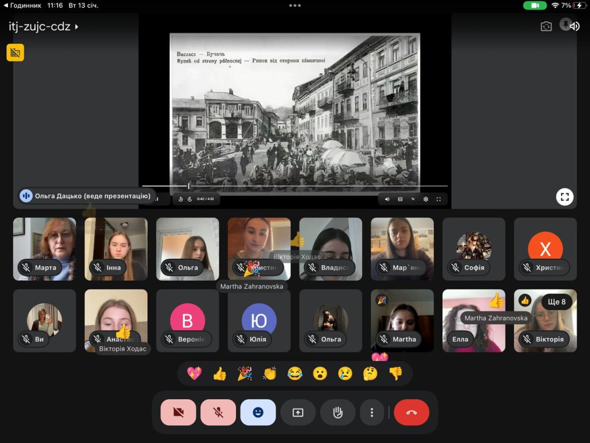Select Юлія's participant tile
This screenshot has width=590, height=443.
[x=259, y=321]
